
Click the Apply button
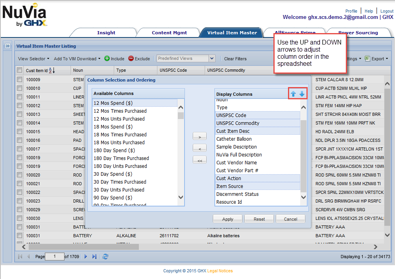point(227,219)
